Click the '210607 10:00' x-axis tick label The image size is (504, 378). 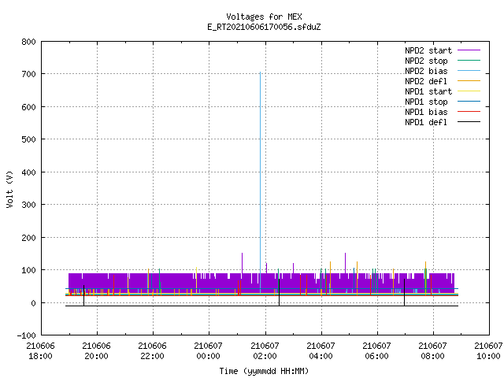488,351
